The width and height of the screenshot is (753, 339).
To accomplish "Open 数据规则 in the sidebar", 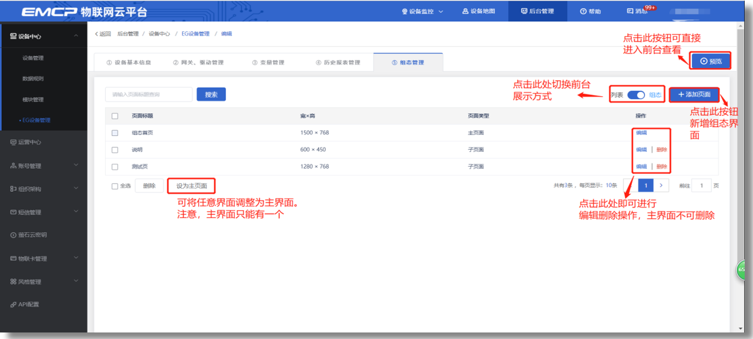I will click(x=33, y=79).
